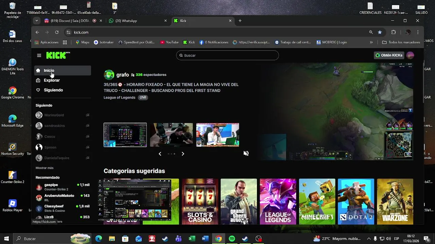The width and height of the screenshot is (435, 244).
Task: Click the chill tag
Action: tap(143, 98)
